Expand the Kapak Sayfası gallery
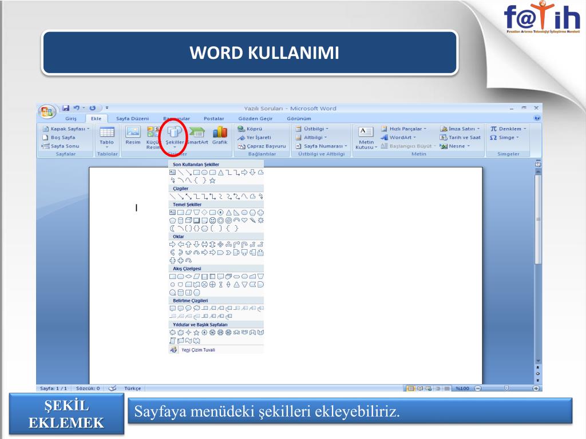 tap(66, 129)
